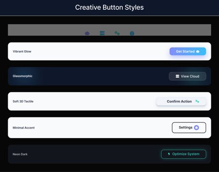
Task: Click the robot icon in gray strip
Action: pyautogui.click(x=87, y=33)
